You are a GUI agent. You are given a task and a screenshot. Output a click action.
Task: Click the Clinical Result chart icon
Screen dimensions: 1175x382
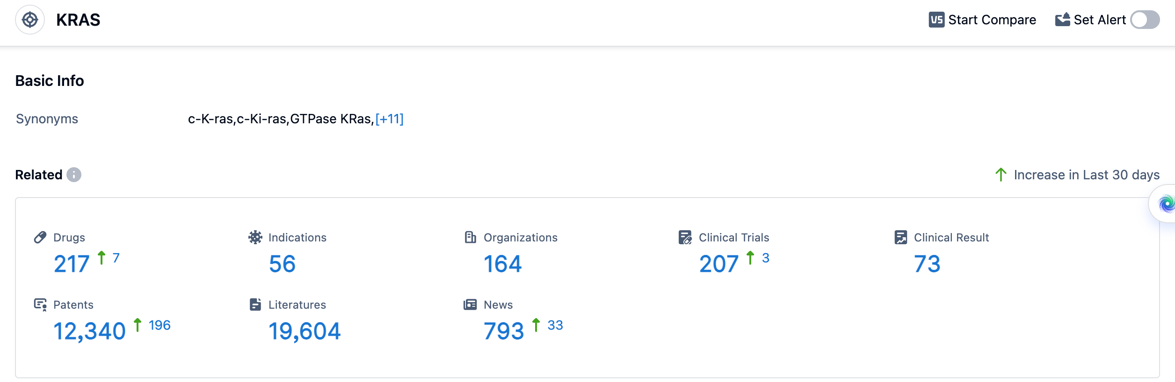pos(900,238)
